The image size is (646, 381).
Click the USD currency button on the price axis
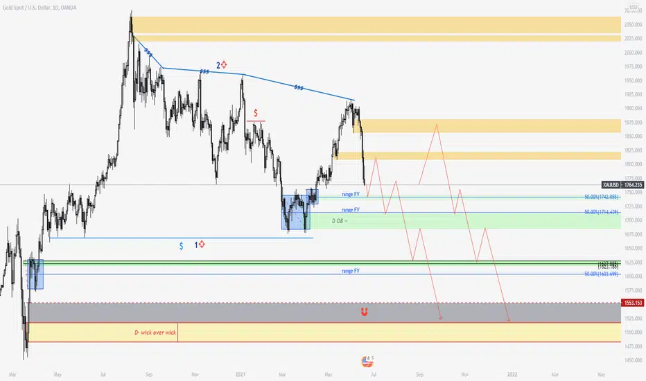click(x=634, y=8)
